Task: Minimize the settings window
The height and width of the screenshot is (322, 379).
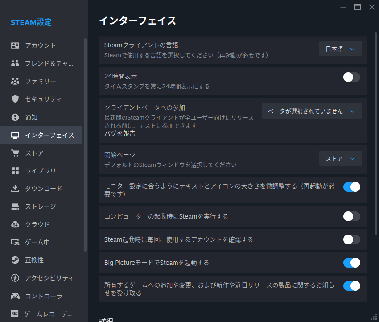Action: pyautogui.click(x=343, y=7)
